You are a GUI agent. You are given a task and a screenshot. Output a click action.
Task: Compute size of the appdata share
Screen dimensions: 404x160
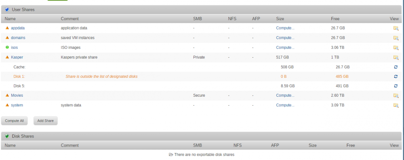point(285,28)
